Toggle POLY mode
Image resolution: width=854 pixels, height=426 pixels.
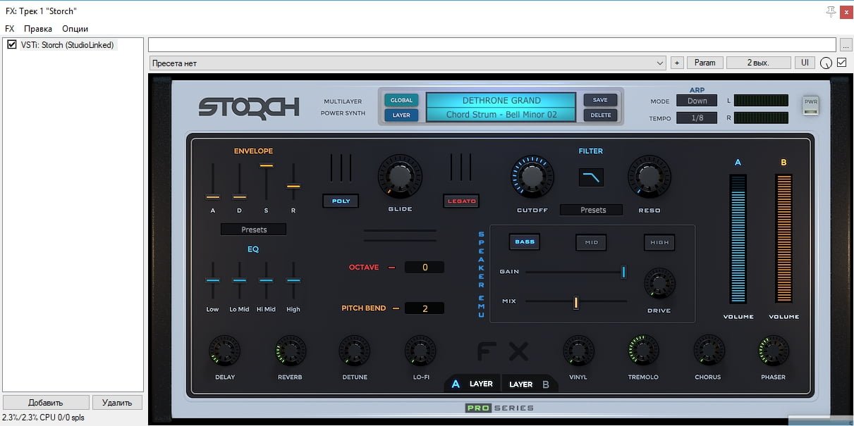(x=341, y=201)
